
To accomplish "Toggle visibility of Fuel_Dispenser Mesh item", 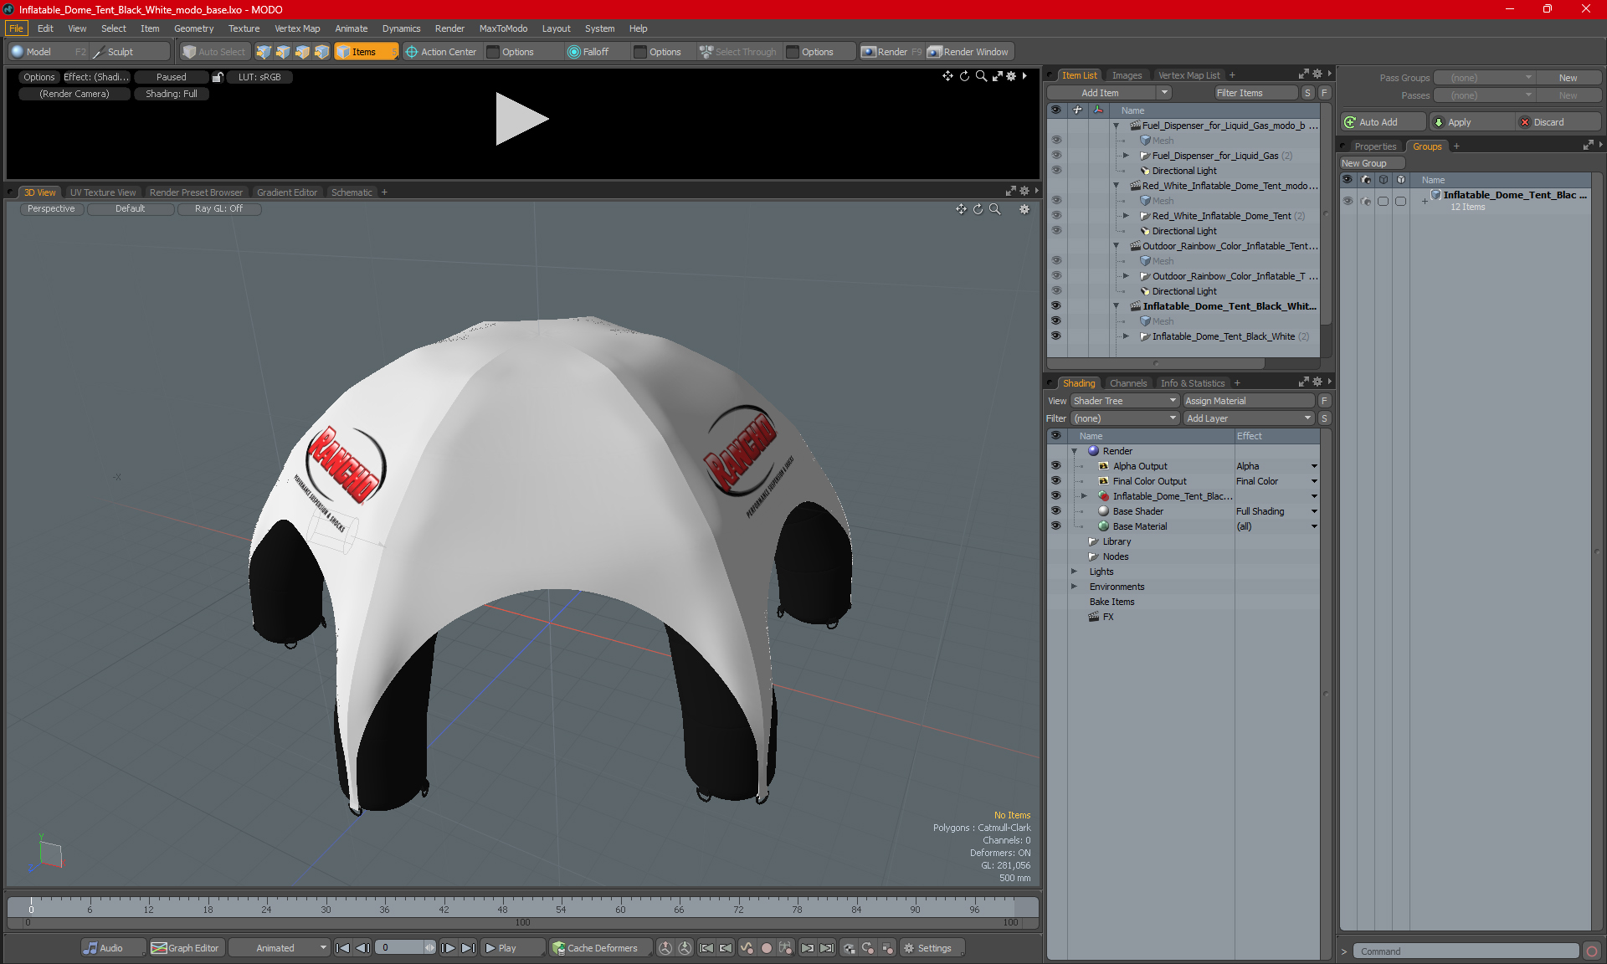I will [x=1056, y=140].
